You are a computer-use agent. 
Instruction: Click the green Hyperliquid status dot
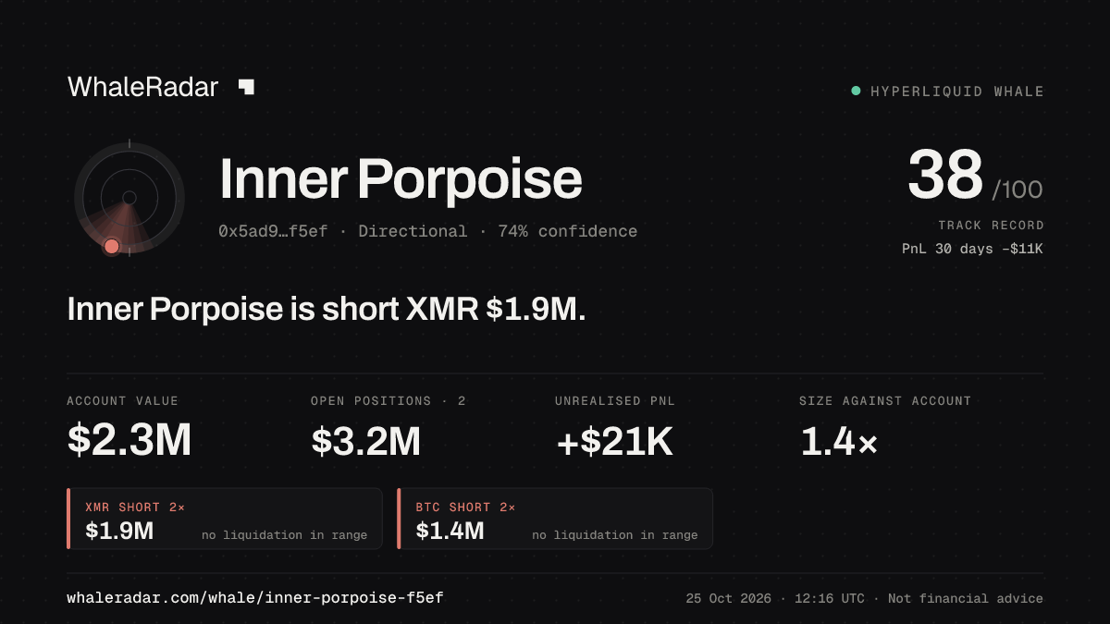tap(856, 91)
